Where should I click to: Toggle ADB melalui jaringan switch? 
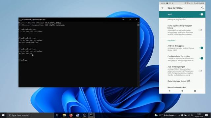click(200, 71)
